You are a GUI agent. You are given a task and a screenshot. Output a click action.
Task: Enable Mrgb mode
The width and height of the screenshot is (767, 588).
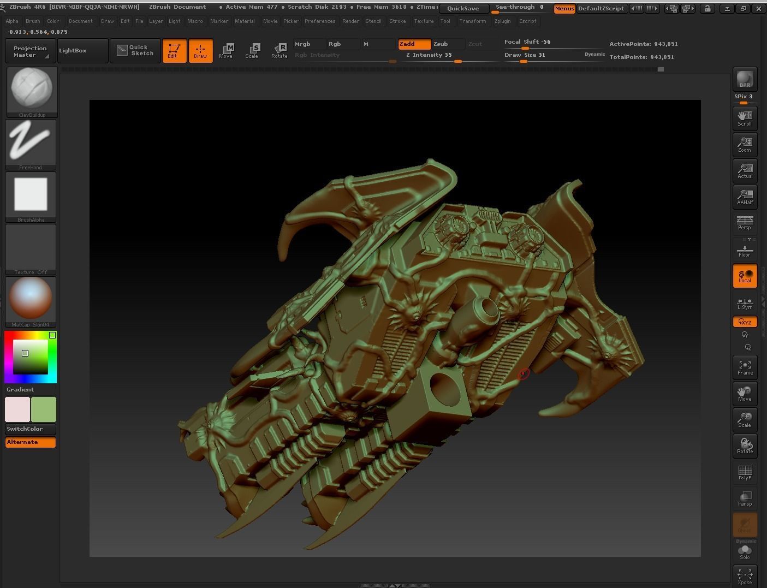(x=309, y=44)
